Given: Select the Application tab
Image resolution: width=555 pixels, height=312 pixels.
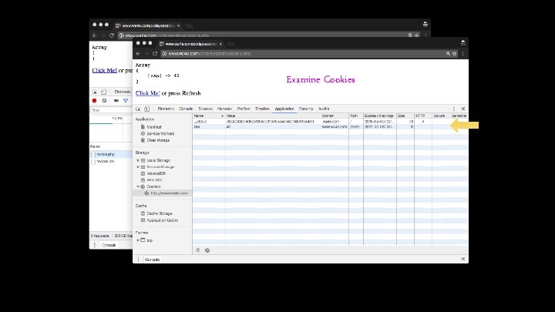Looking at the screenshot, I should tap(284, 109).
